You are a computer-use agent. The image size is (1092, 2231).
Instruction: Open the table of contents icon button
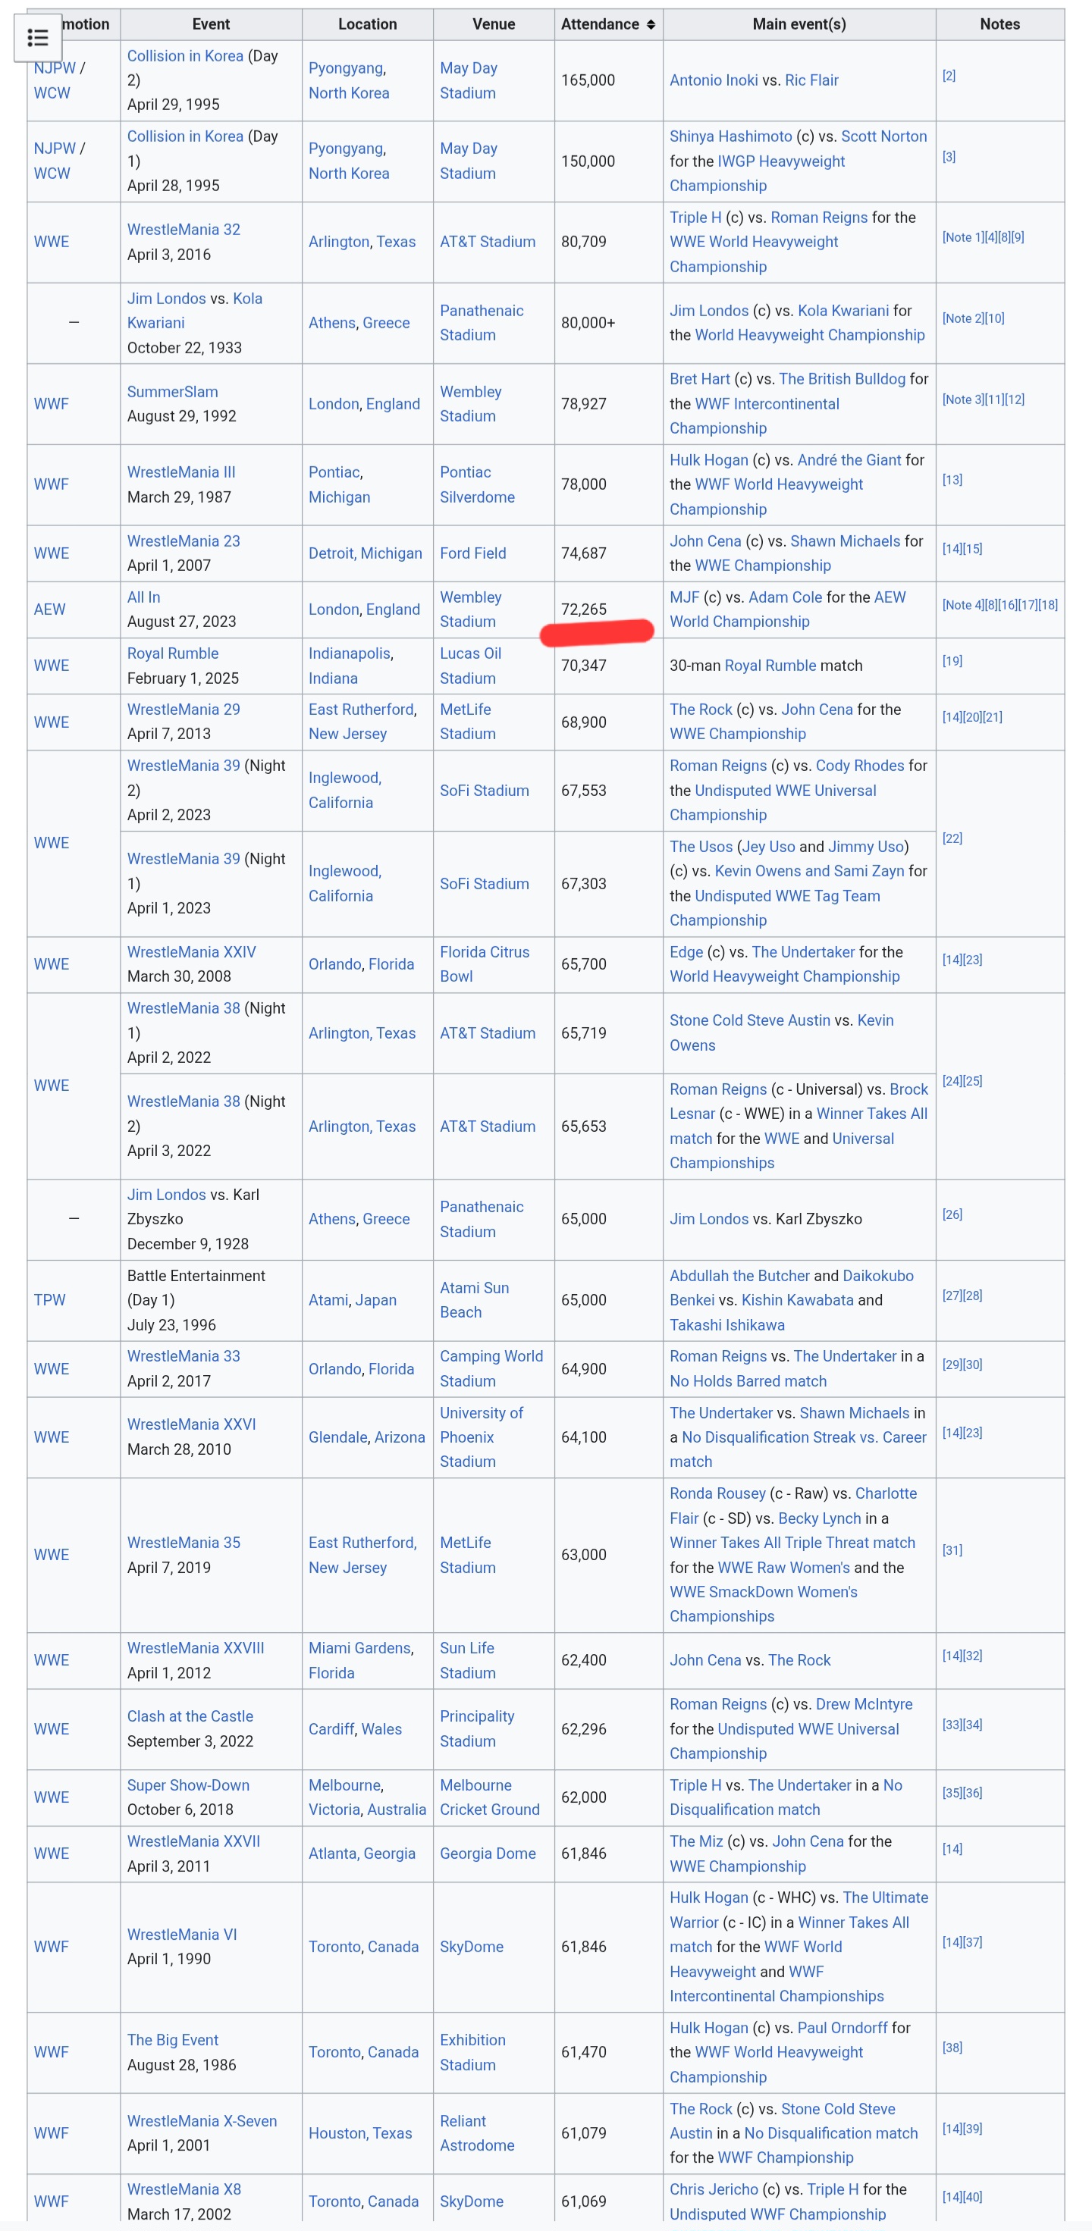pos(37,37)
